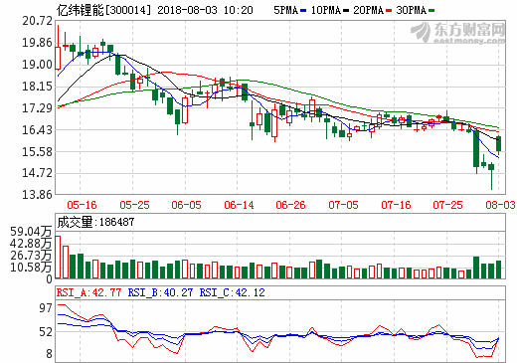The height and width of the screenshot is (363, 517).
Task: Click the 06-14 date label
Action: (x=239, y=205)
